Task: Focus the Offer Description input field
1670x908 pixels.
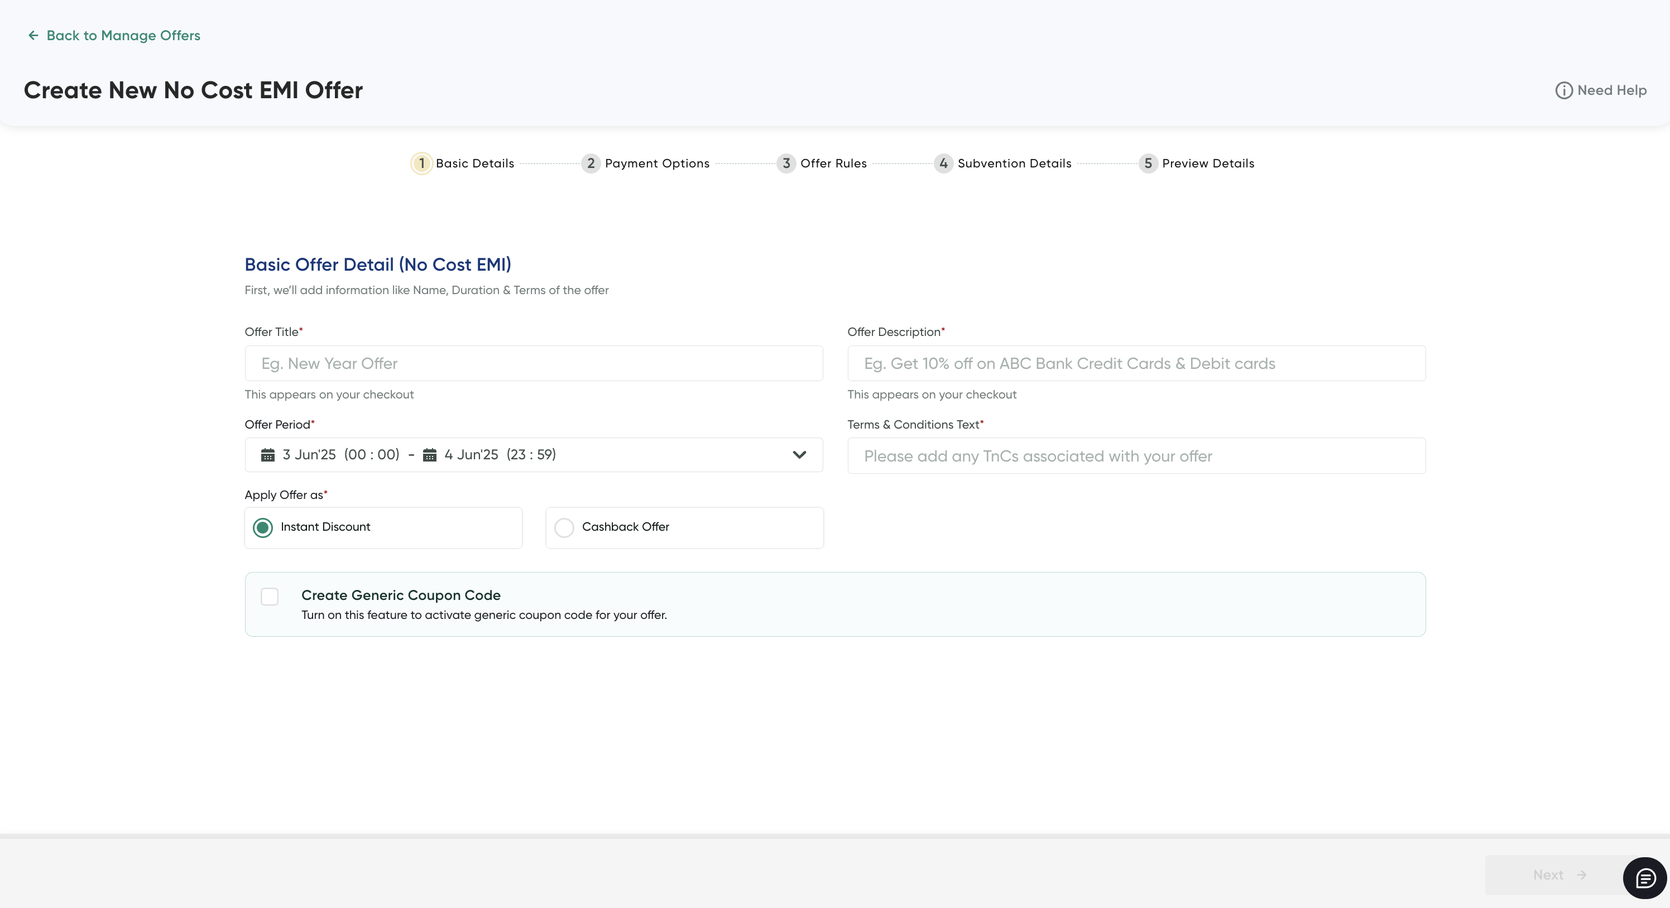Action: (x=1136, y=363)
